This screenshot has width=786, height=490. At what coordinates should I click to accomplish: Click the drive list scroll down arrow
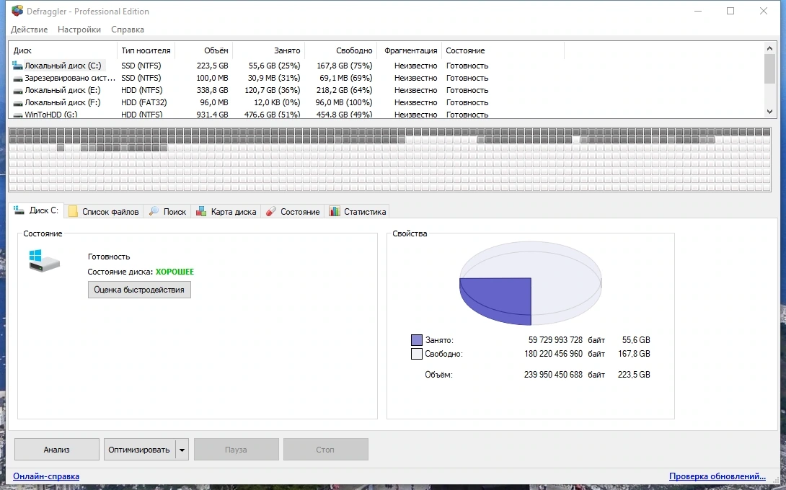click(769, 112)
